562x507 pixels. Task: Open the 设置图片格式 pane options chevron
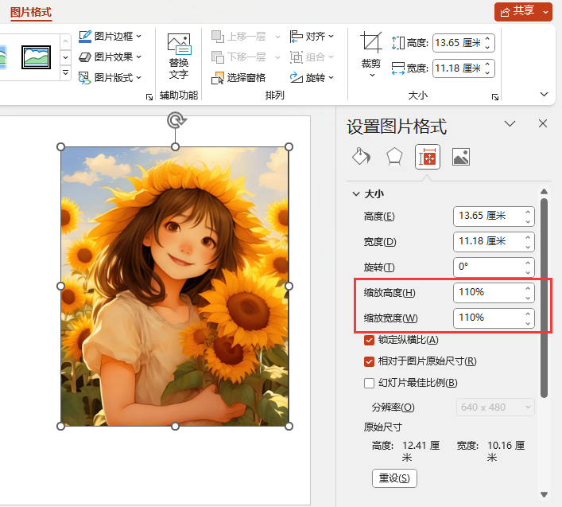coord(510,124)
